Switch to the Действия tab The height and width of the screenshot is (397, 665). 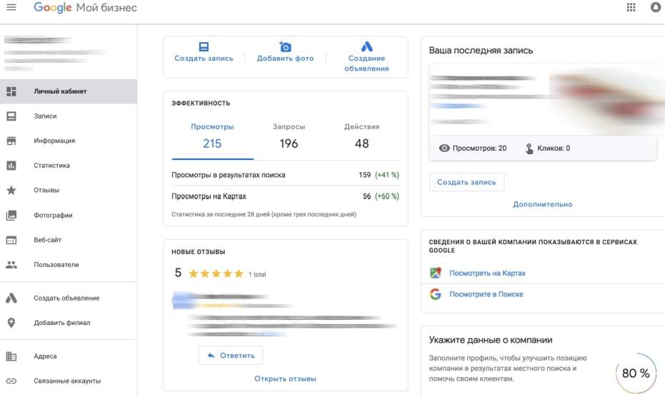pos(361,136)
